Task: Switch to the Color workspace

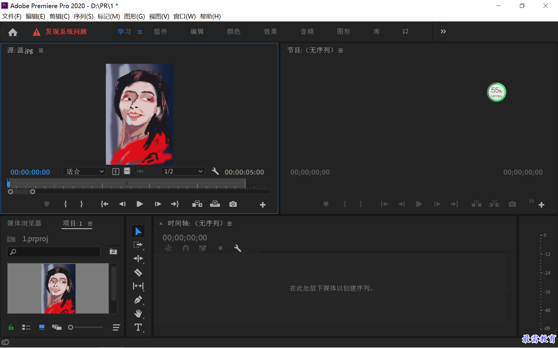Action: pyautogui.click(x=234, y=31)
